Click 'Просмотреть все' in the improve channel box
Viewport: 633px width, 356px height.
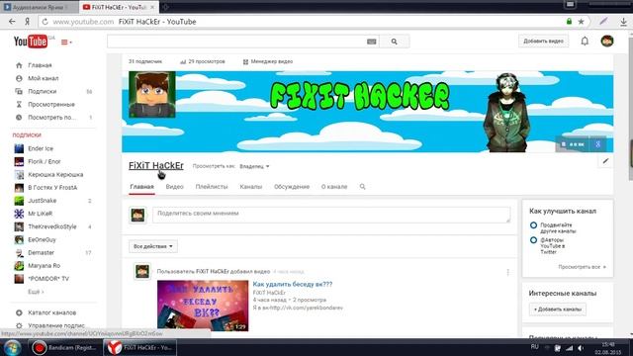[582, 267]
